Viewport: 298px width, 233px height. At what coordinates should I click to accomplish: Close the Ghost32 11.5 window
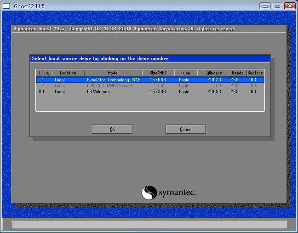click(290, 6)
